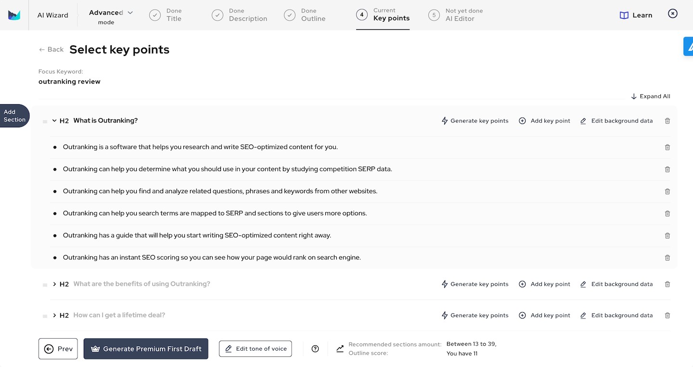Click the blue floating side widget icon
This screenshot has width=693, height=367.
pos(689,47)
